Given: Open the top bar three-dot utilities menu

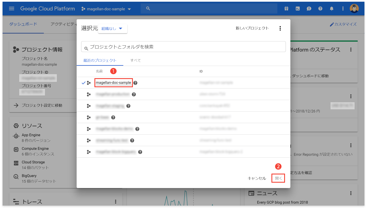Looking at the screenshot, I should [x=343, y=8].
